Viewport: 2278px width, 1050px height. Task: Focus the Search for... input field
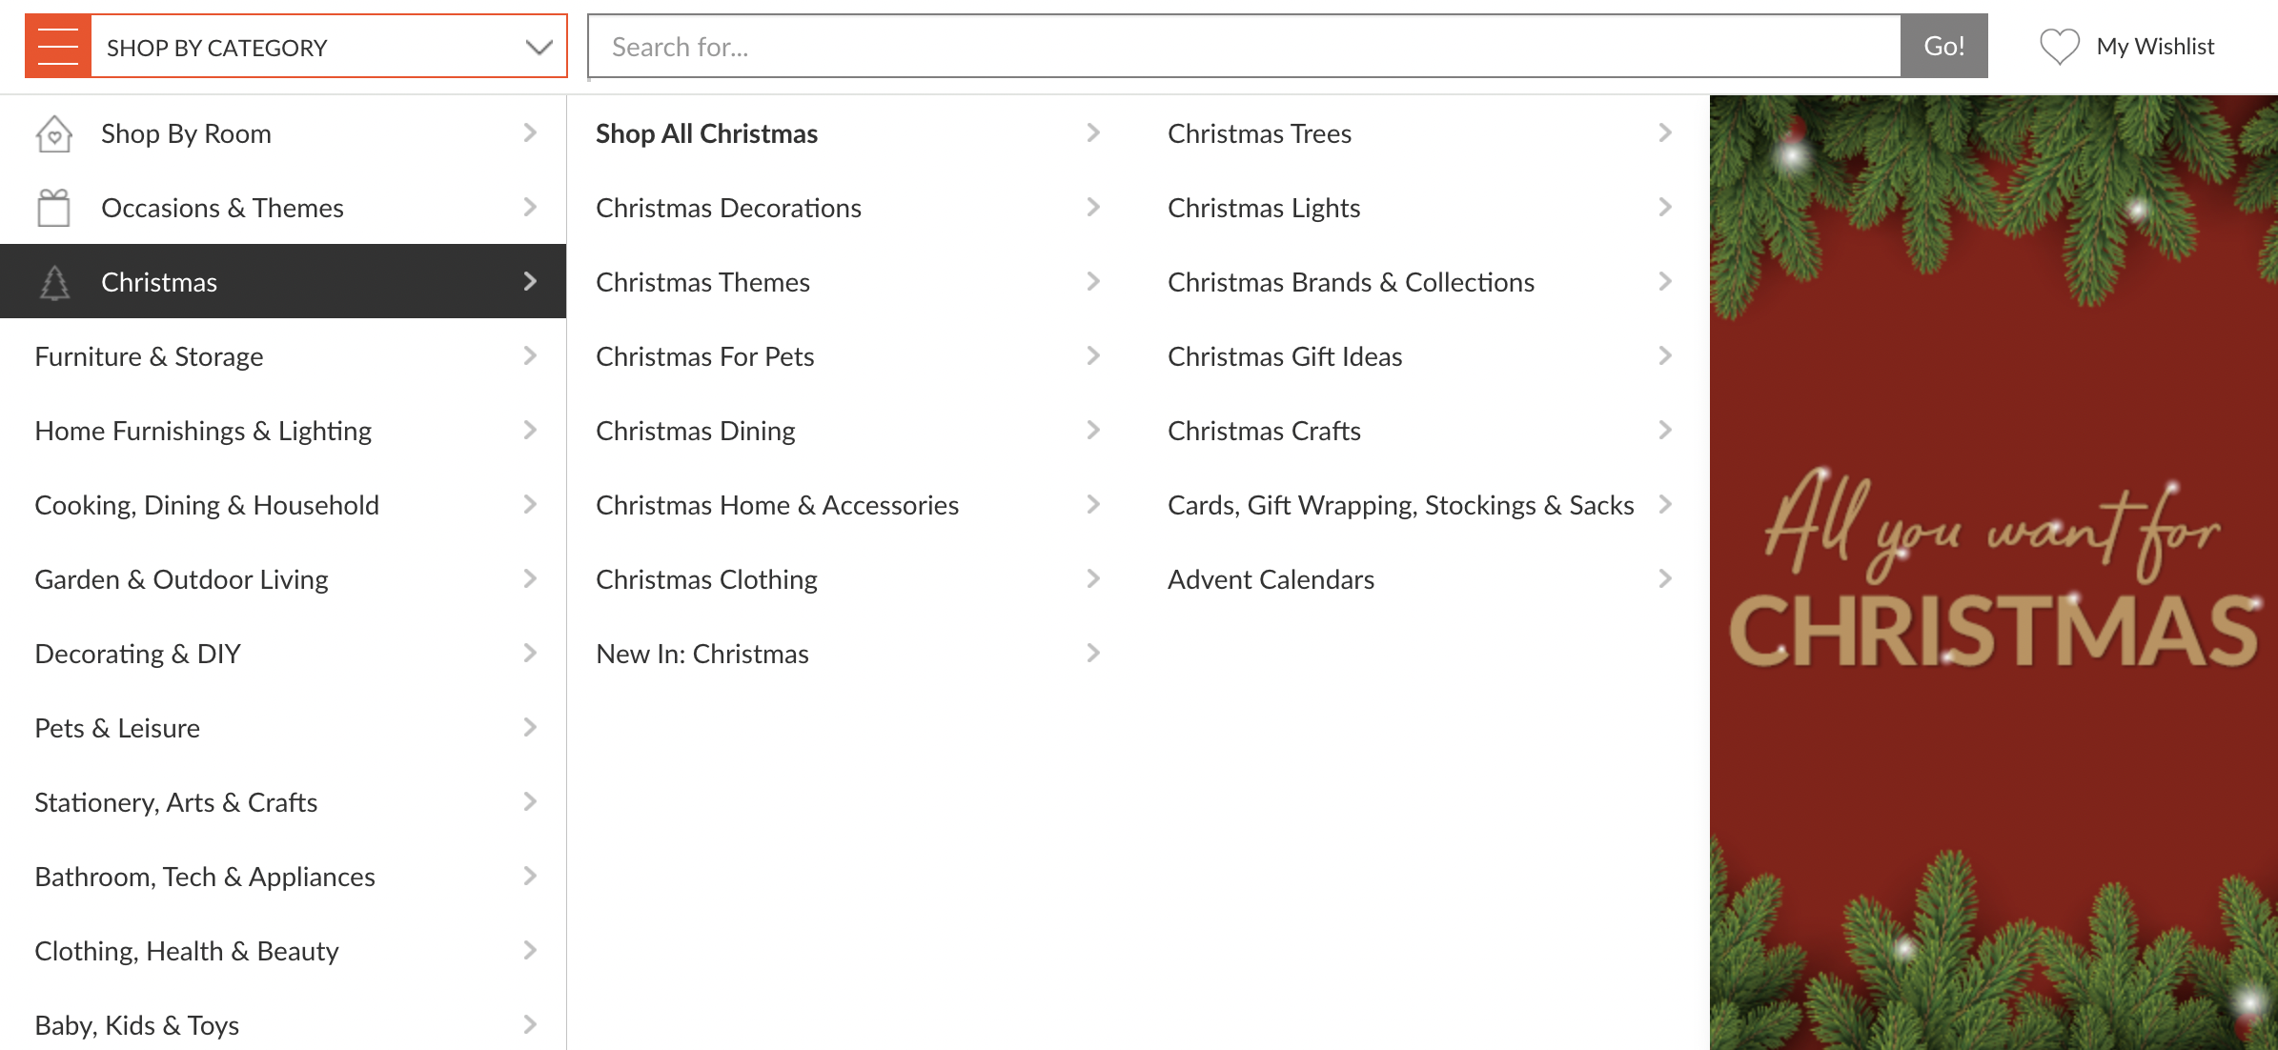[x=1244, y=47]
